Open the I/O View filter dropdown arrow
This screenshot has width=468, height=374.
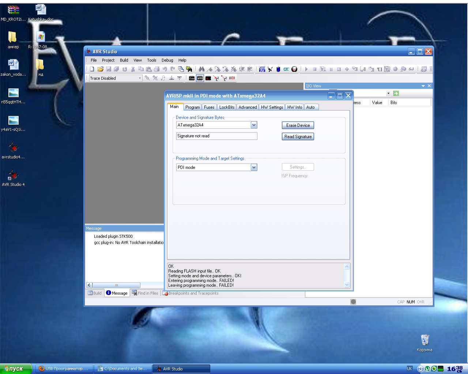[388, 93]
